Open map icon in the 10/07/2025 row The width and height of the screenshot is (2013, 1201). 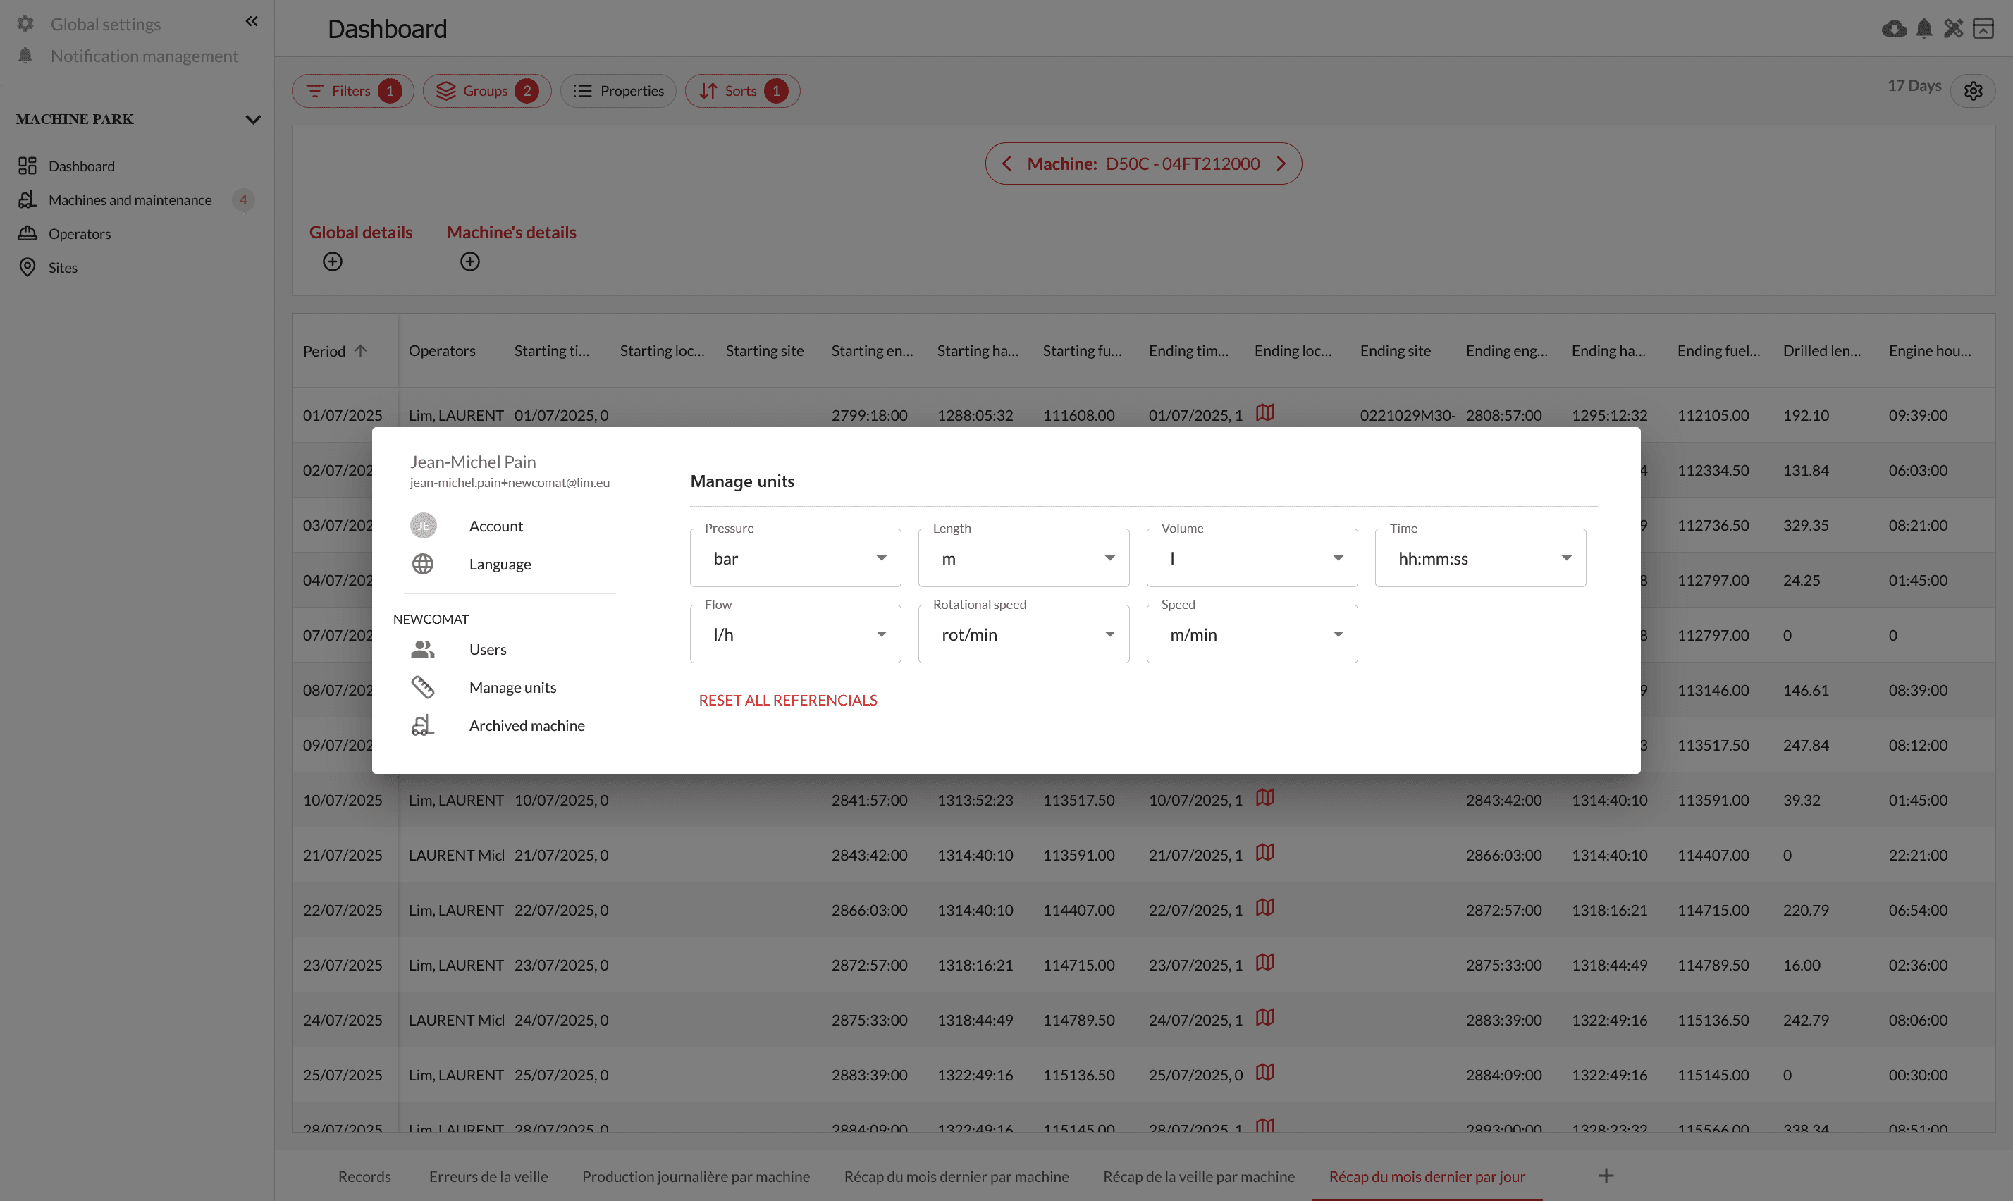[1264, 798]
